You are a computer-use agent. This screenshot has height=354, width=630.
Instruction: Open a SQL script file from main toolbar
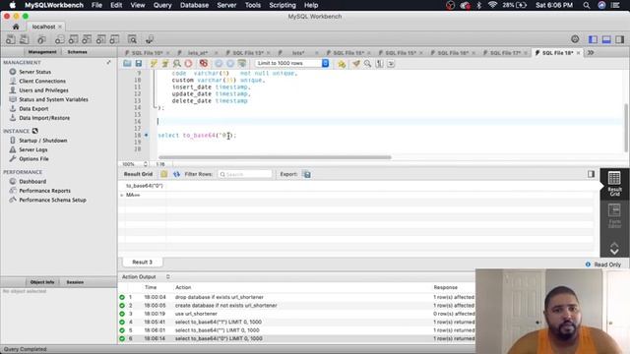24,39
